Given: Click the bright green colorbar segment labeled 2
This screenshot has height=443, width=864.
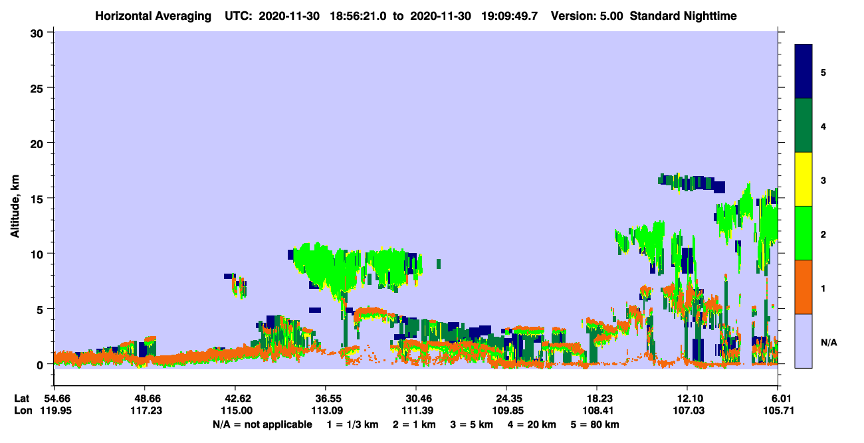Looking at the screenshot, I should point(804,233).
